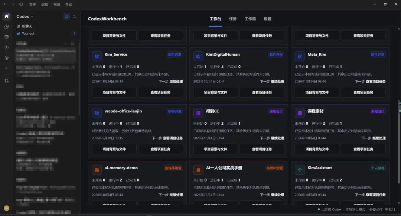Switch to the 工作台 tab
The image size is (401, 216).
(215, 19)
